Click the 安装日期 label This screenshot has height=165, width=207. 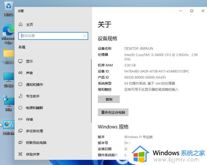[x=105, y=149]
